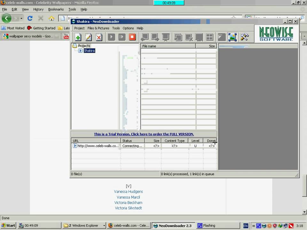The width and height of the screenshot is (307, 230).
Task: Click the greyed wallpaper screen icon
Action: [199, 37]
